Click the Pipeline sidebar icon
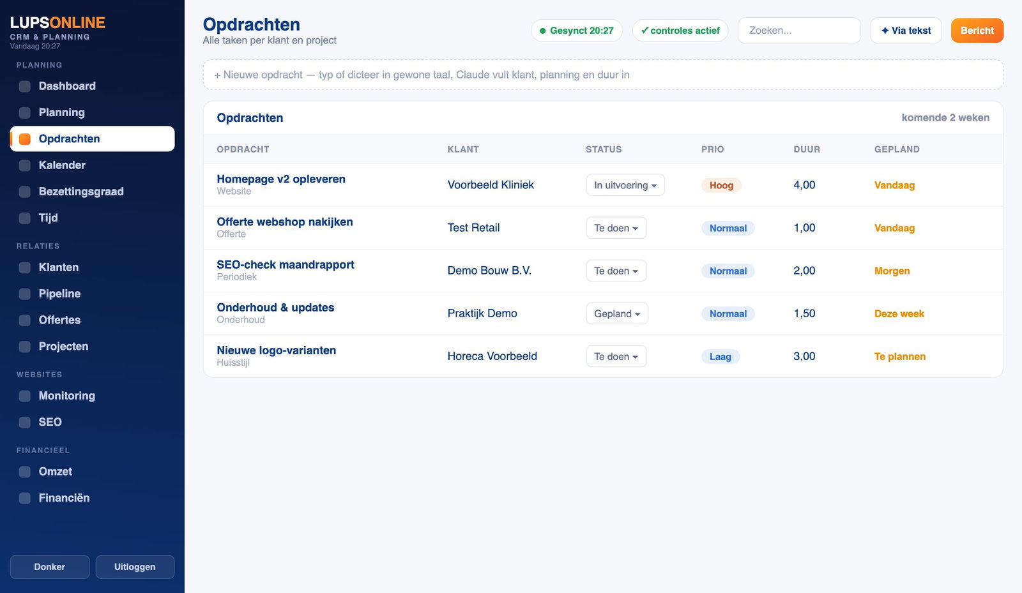Screen dimensions: 1022x593 pos(25,294)
